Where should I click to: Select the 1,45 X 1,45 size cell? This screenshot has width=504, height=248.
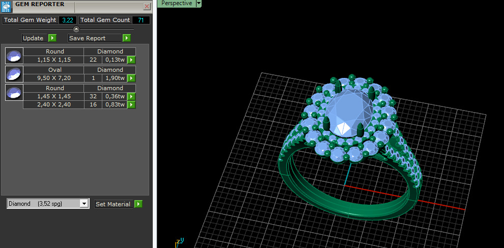tap(53, 96)
